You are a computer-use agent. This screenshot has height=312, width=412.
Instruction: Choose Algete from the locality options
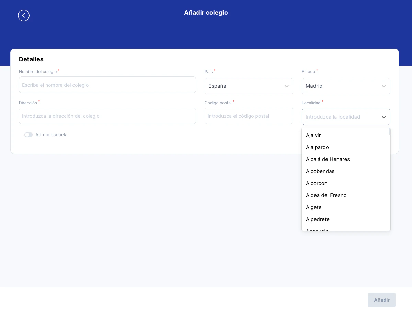click(313, 207)
